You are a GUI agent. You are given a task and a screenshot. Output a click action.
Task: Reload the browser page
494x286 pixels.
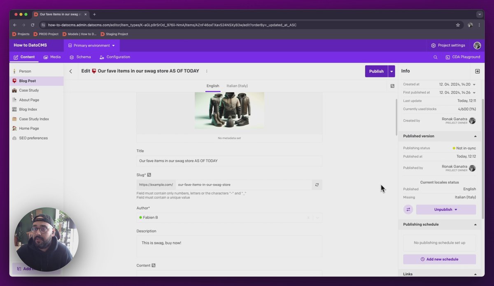point(33,25)
